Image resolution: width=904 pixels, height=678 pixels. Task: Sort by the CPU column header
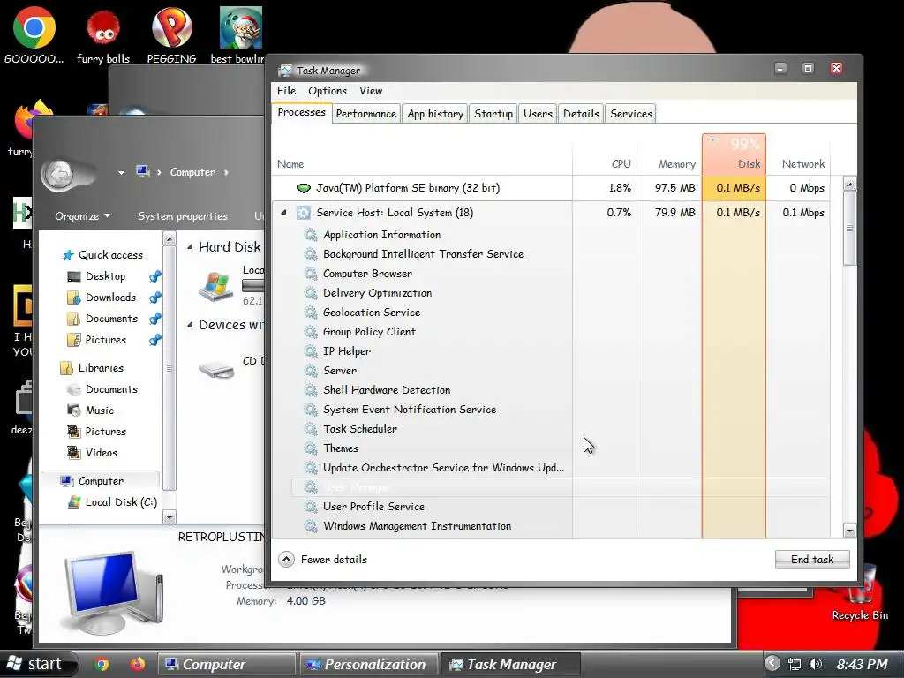tap(605, 154)
